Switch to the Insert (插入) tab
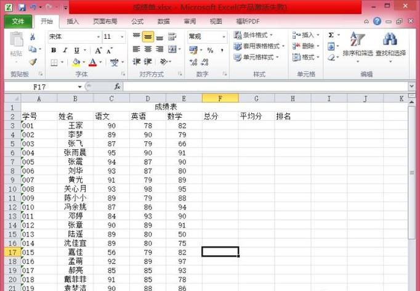This screenshot has width=420, height=291. [x=73, y=22]
